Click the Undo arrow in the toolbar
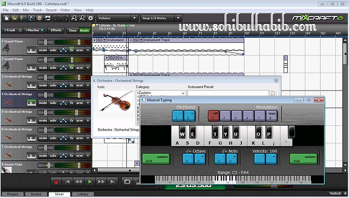This screenshot has height=198, width=349. (57, 18)
